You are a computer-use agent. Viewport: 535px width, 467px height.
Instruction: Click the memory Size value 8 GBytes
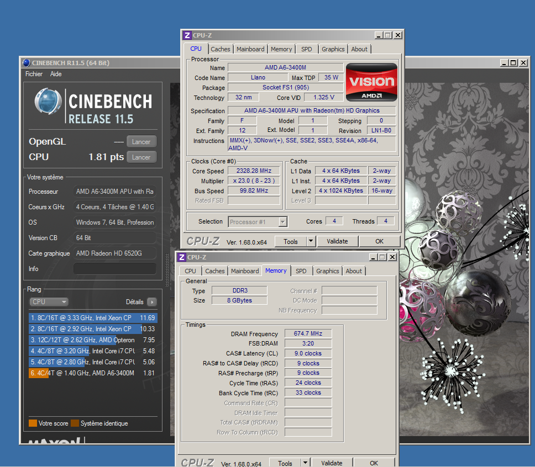[239, 300]
